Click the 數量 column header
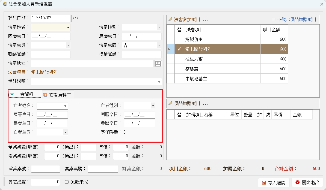326x190 pixels. pyautogui.click(x=248, y=114)
